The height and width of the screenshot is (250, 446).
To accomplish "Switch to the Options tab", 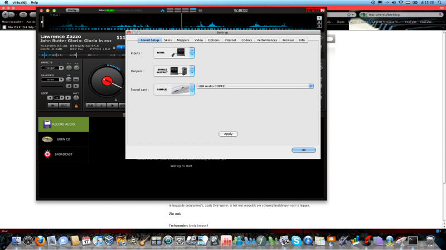I will (214, 40).
